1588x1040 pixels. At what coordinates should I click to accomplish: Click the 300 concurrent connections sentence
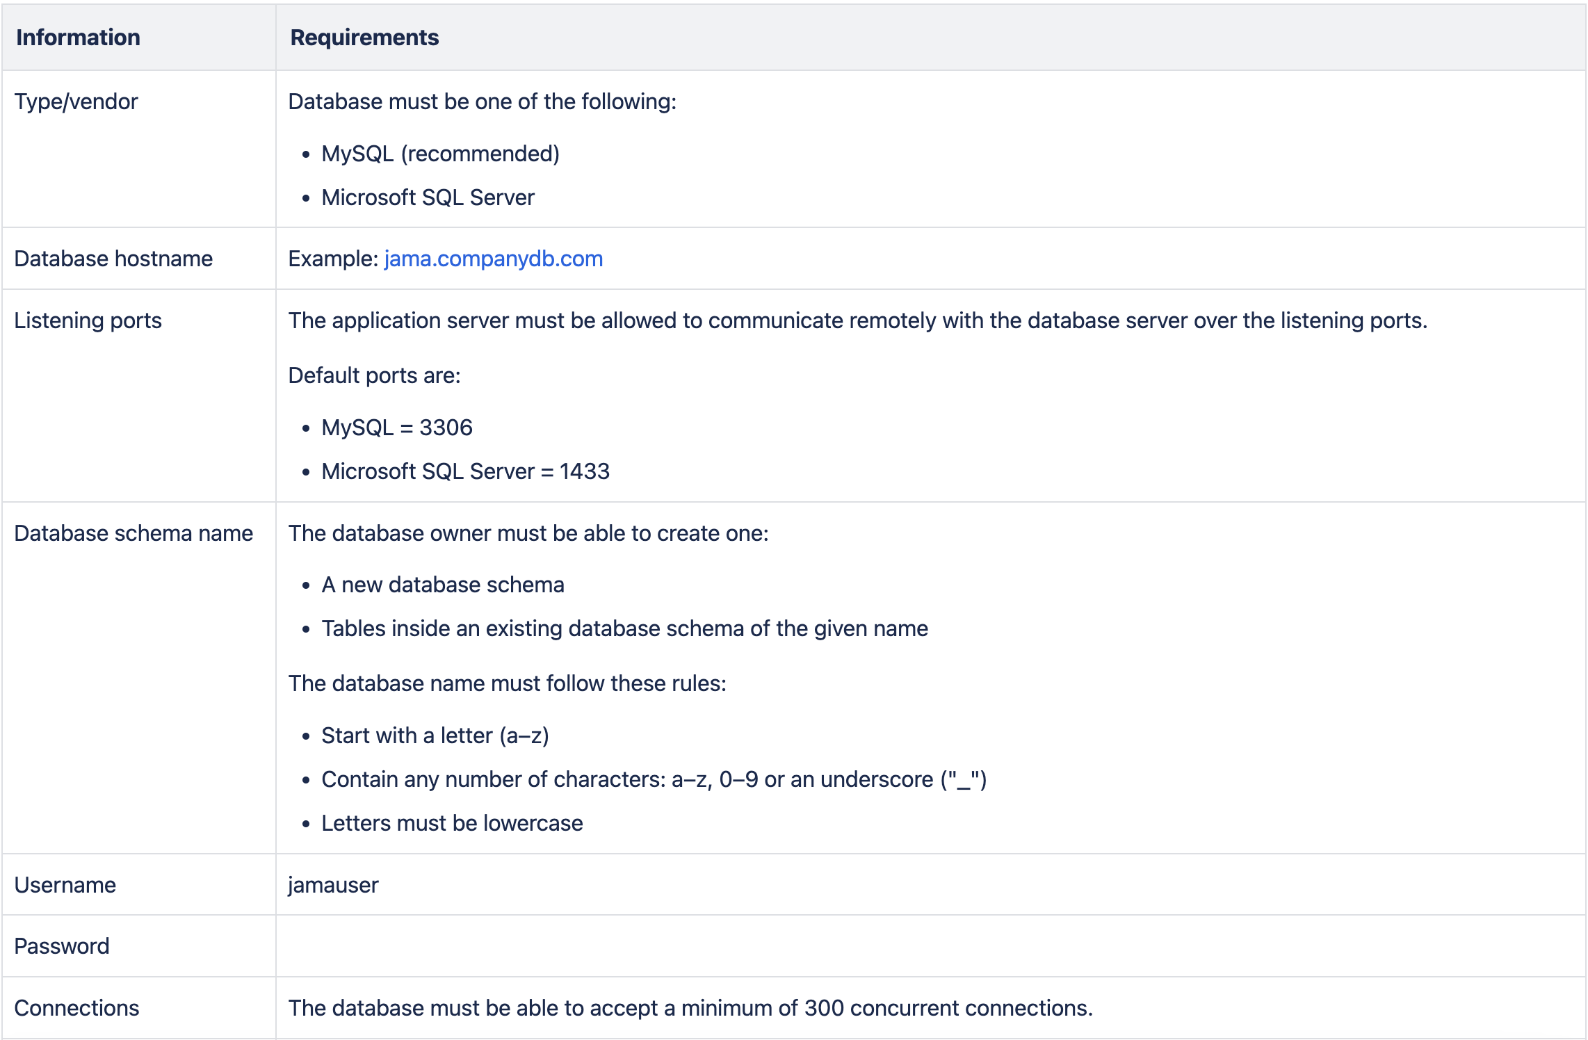click(x=690, y=1008)
